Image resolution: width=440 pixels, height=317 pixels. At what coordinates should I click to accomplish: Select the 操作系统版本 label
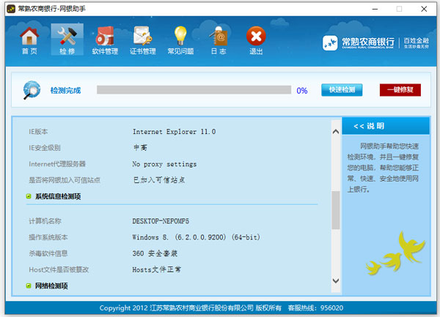[x=48, y=237]
